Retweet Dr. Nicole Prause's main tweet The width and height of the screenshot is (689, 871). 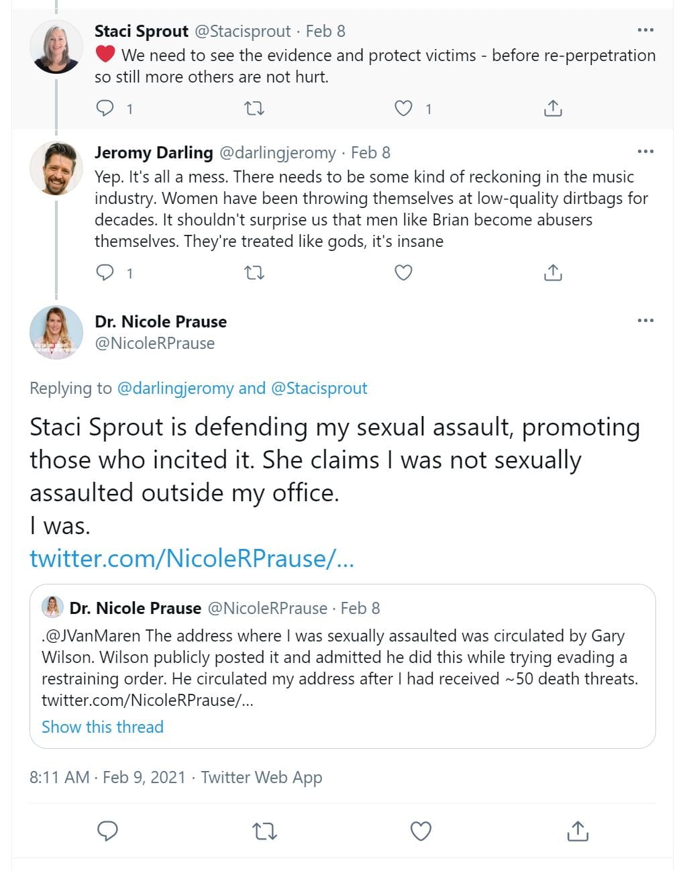coord(264,831)
